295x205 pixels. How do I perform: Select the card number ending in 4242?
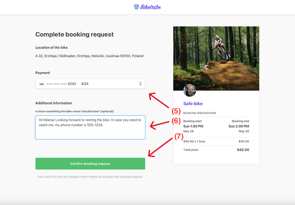61,84
